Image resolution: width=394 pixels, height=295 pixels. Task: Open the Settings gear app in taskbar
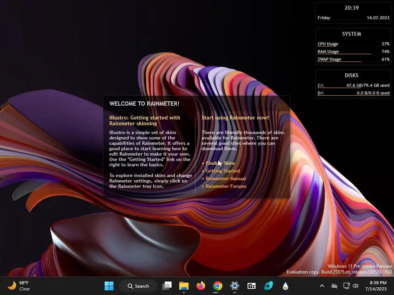coord(234,286)
